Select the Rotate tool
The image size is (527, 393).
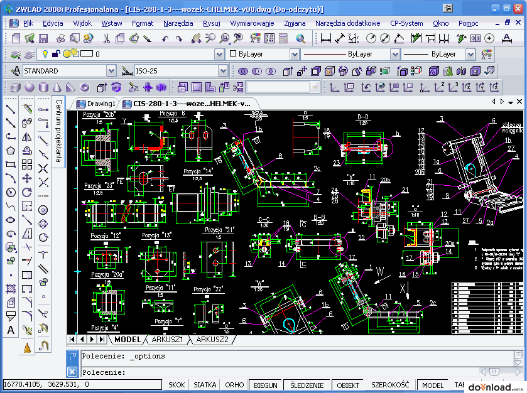tap(27, 192)
